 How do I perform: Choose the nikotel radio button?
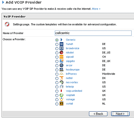pyautogui.click(x=57, y=53)
